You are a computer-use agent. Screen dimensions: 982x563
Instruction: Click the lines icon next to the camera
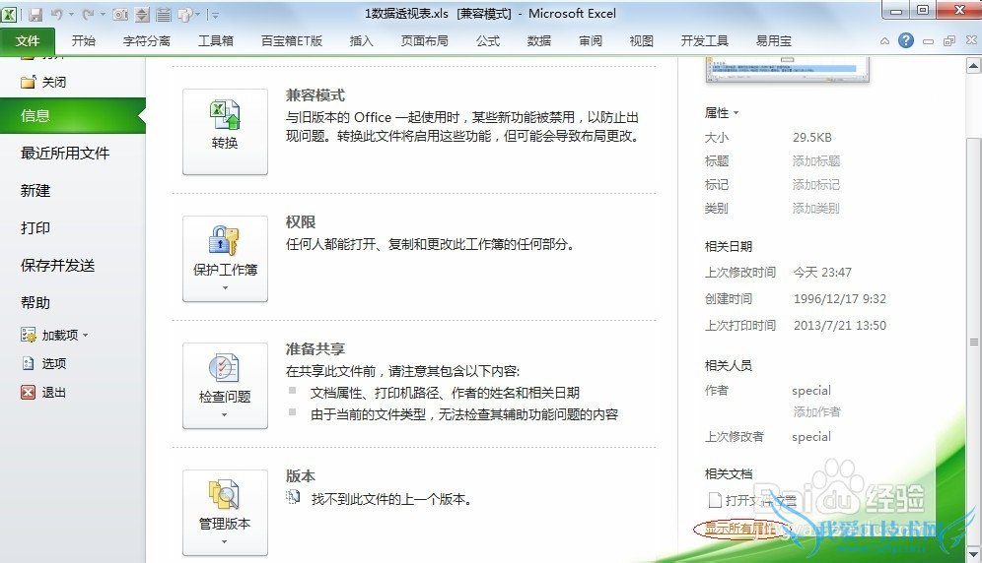click(x=164, y=14)
